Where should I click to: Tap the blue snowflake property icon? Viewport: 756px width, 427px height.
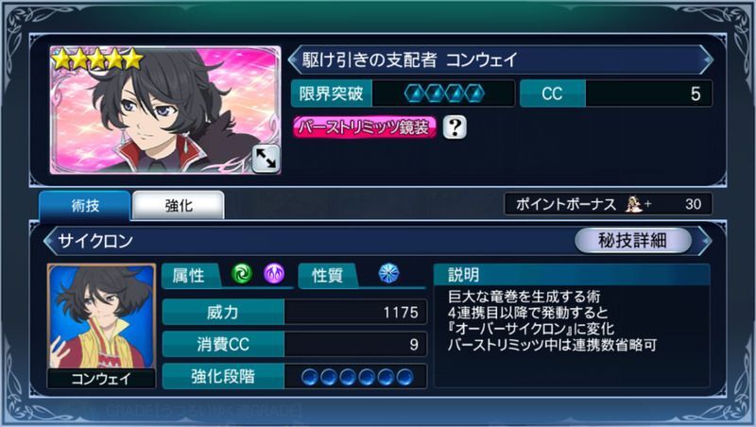point(388,273)
